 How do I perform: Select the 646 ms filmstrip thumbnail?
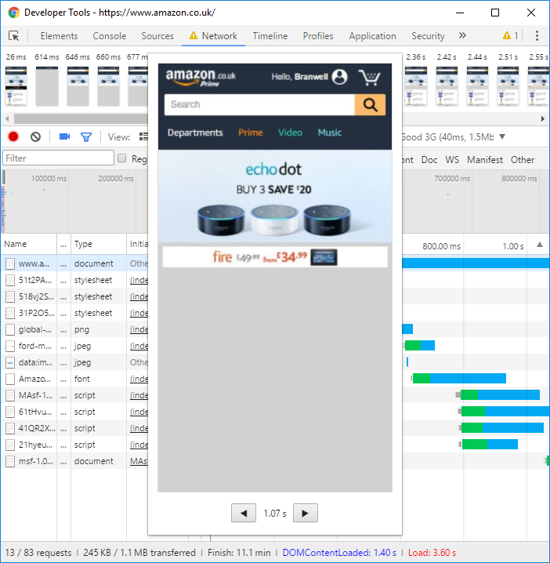coord(78,86)
